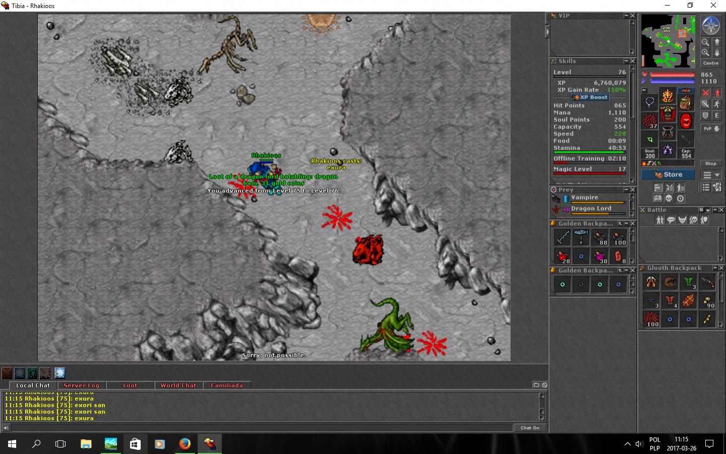Open Battle list sort dropdown
This screenshot has width=726, height=454.
click(708, 210)
